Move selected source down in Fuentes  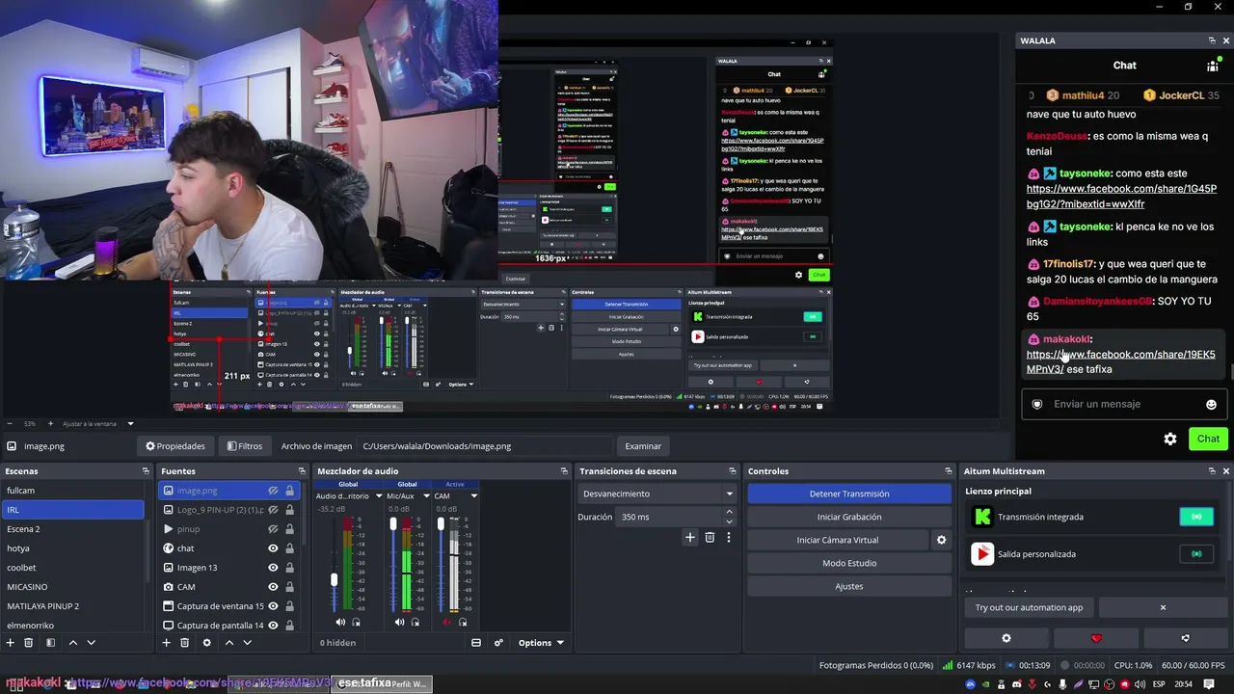pos(248,643)
